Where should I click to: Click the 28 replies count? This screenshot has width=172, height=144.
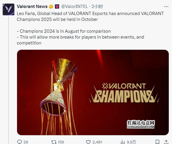(x=26, y=142)
